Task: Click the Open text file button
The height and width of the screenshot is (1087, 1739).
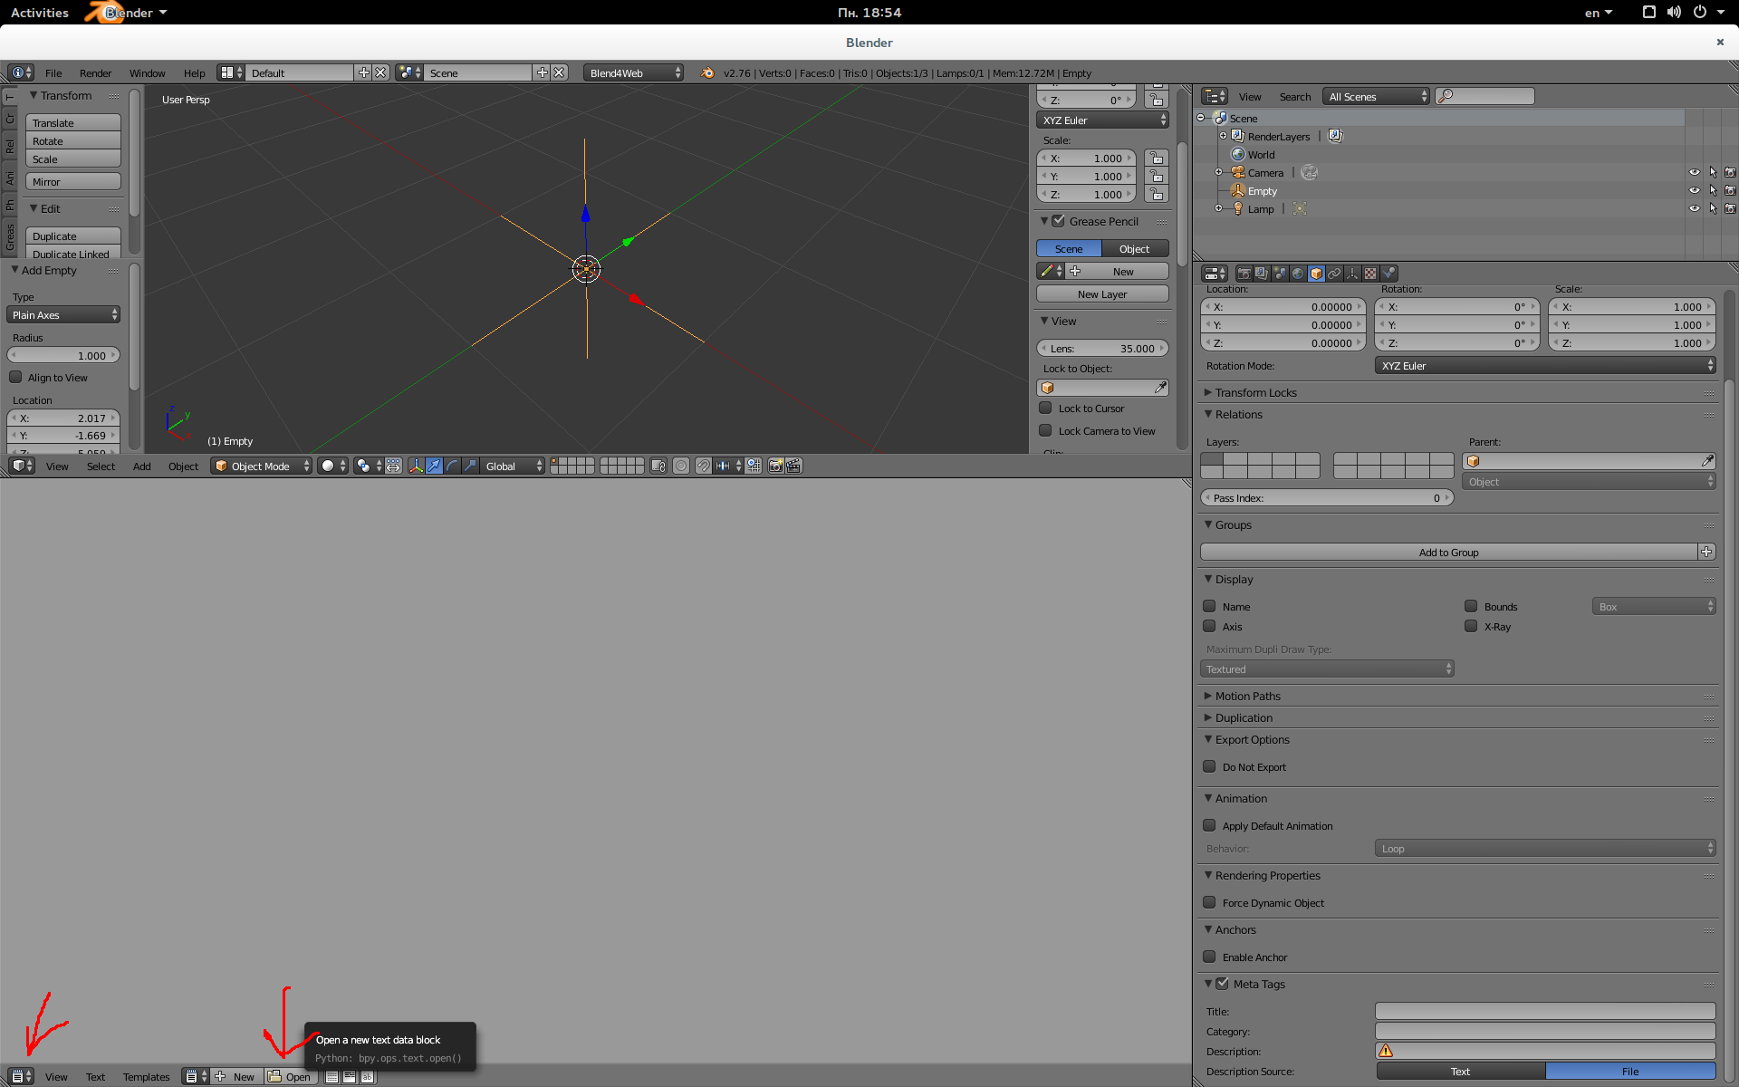Action: pyautogui.click(x=290, y=1077)
